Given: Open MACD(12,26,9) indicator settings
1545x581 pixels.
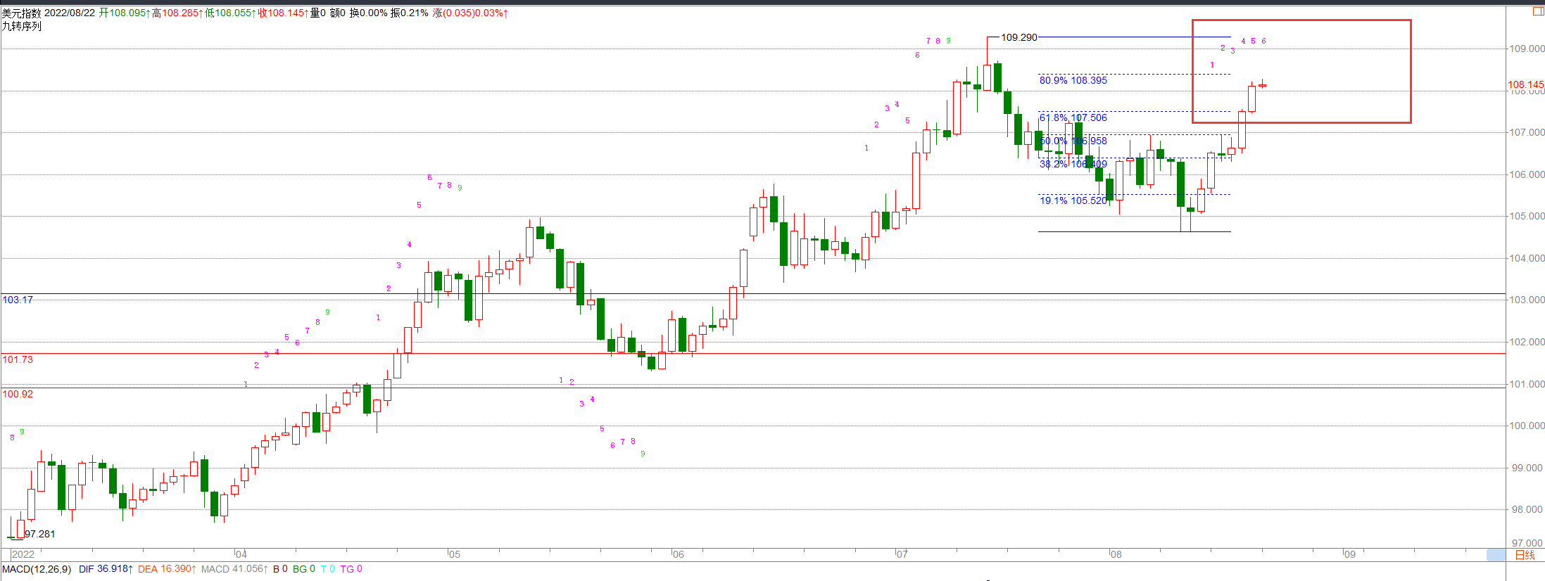Looking at the screenshot, I should pos(37,569).
